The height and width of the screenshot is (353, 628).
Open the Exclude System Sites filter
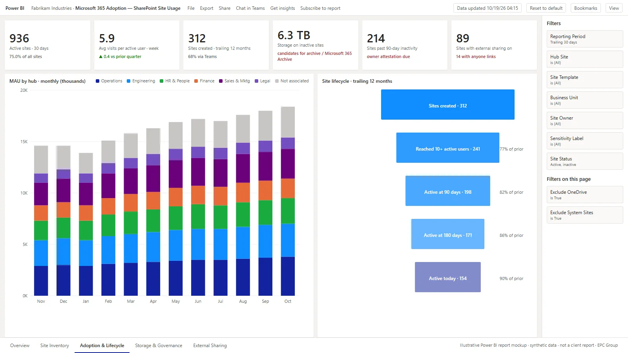pyautogui.click(x=585, y=215)
